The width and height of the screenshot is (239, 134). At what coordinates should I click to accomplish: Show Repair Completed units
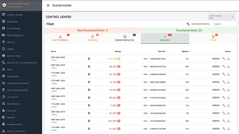(124, 38)
